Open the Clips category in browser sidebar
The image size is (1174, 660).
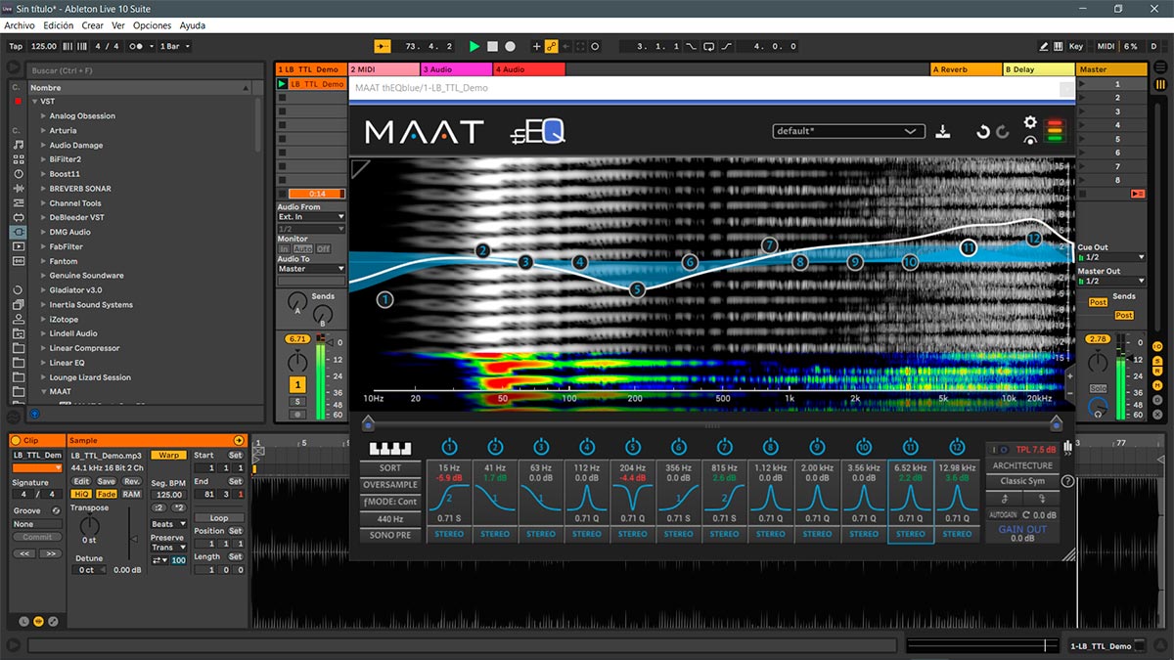[18, 246]
